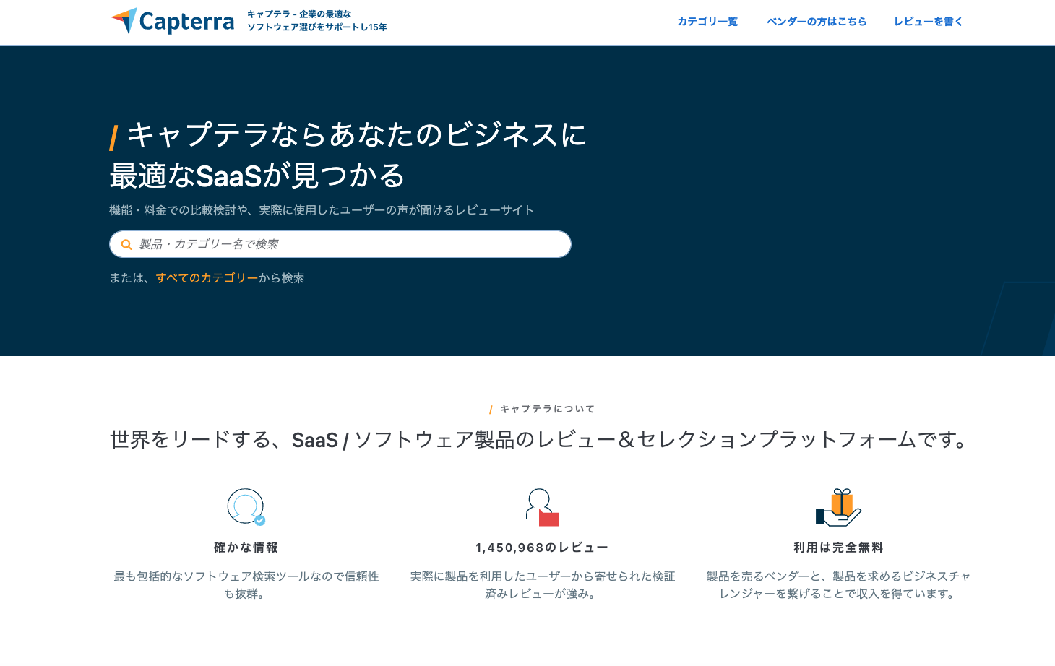Click the hero subtitle starting with 機能・料金での比較検討
The height and width of the screenshot is (666, 1055).
322,210
